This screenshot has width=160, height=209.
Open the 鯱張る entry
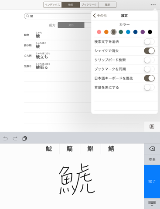(58, 66)
